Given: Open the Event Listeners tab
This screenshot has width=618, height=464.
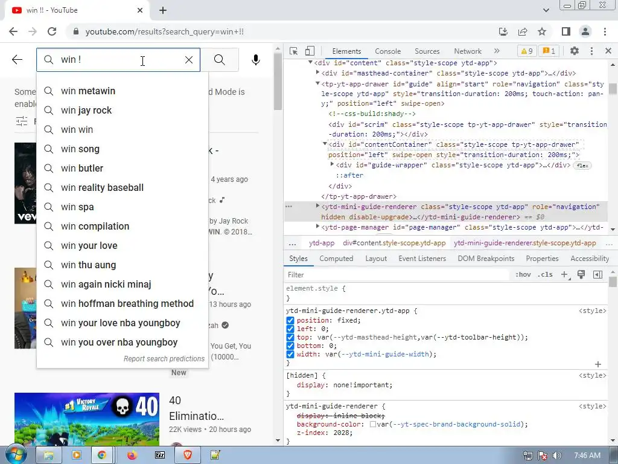Looking at the screenshot, I should (x=422, y=259).
